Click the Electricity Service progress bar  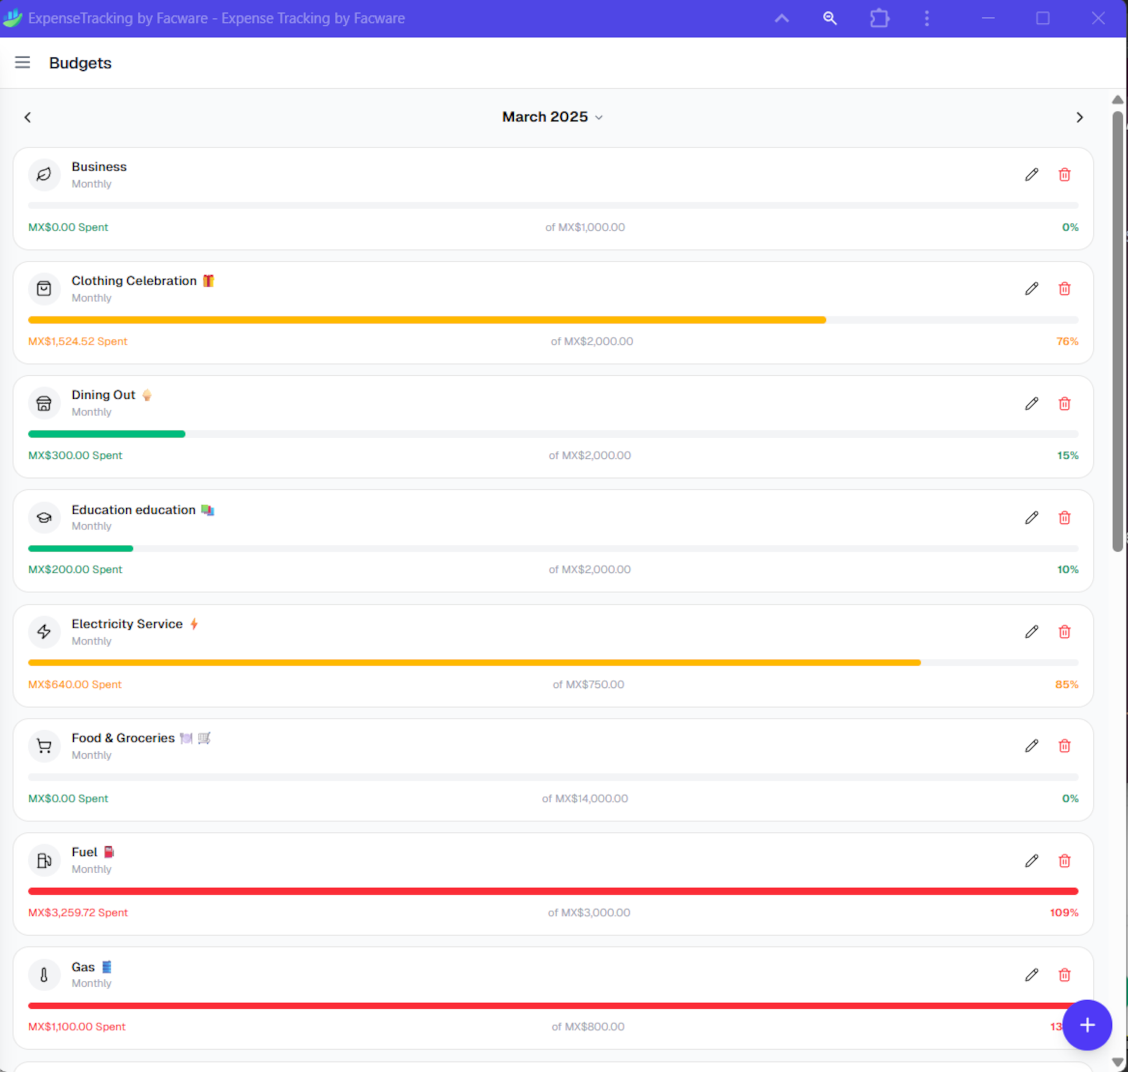(x=553, y=663)
